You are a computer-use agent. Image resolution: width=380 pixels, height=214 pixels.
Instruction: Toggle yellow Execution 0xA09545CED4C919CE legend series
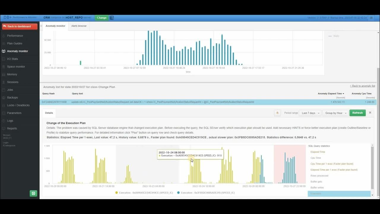click(144, 193)
